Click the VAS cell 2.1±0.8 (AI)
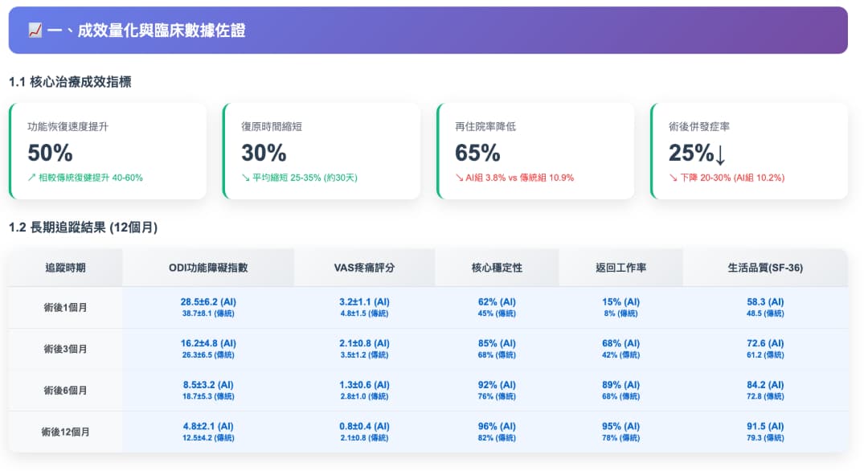 click(x=364, y=344)
